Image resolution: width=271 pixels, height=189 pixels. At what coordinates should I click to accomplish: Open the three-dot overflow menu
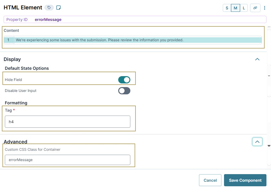tap(265, 8)
